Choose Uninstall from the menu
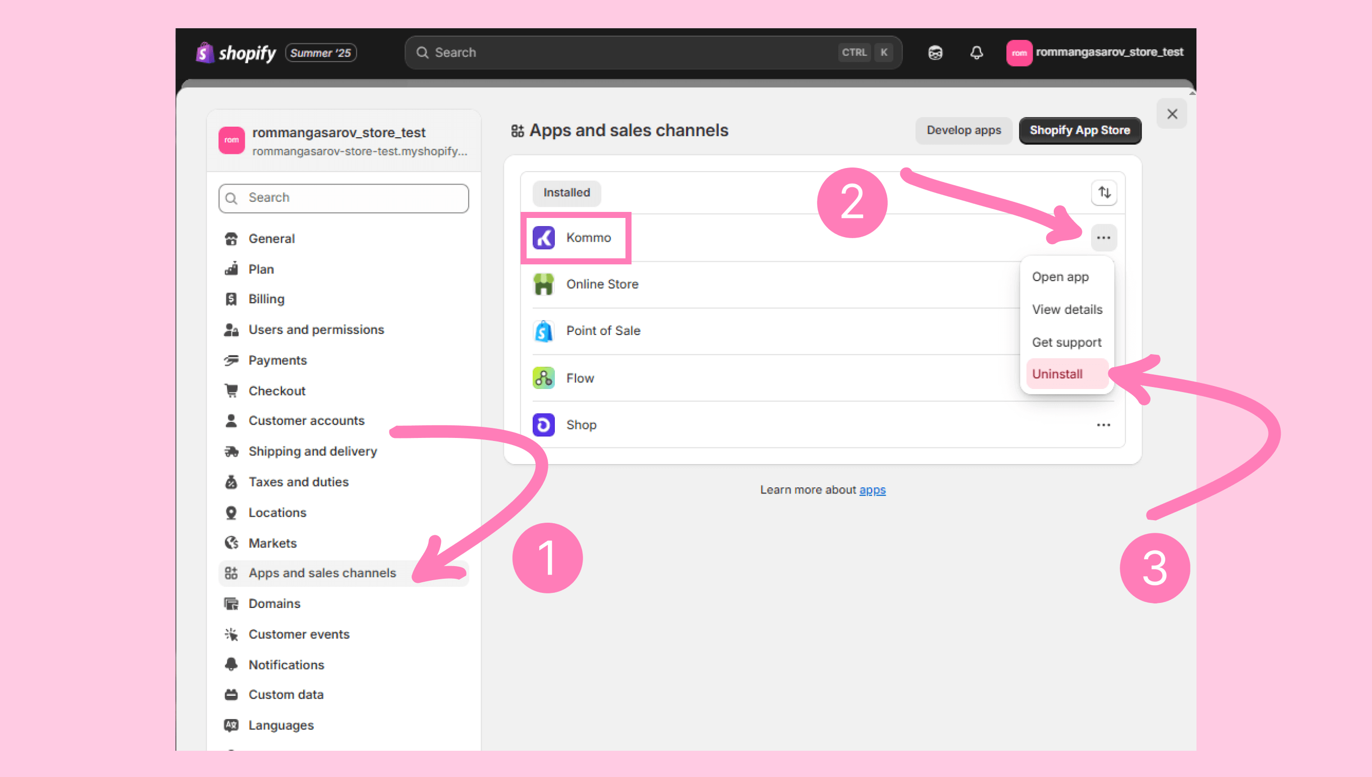This screenshot has height=777, width=1372. point(1067,374)
